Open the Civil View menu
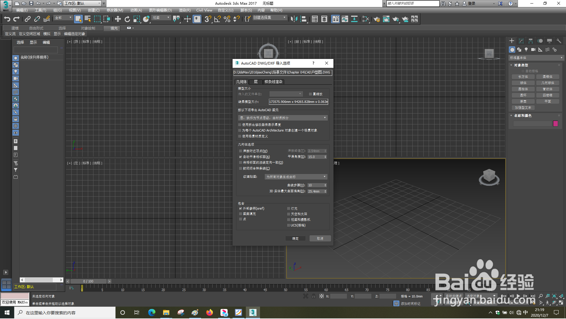This screenshot has height=319, width=566. [x=204, y=10]
